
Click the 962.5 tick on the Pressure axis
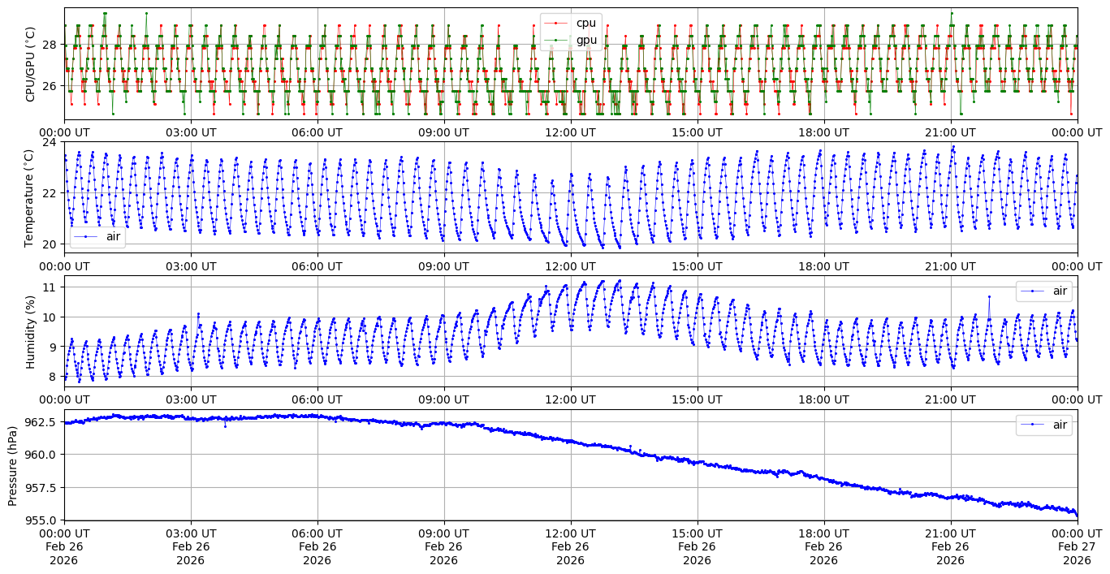pos(41,422)
